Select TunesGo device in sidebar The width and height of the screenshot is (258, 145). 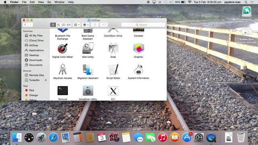[34, 80]
